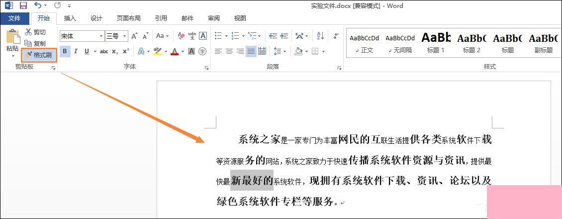Click the Cut (剪切) scissors button
The image size is (562, 219).
[35, 32]
